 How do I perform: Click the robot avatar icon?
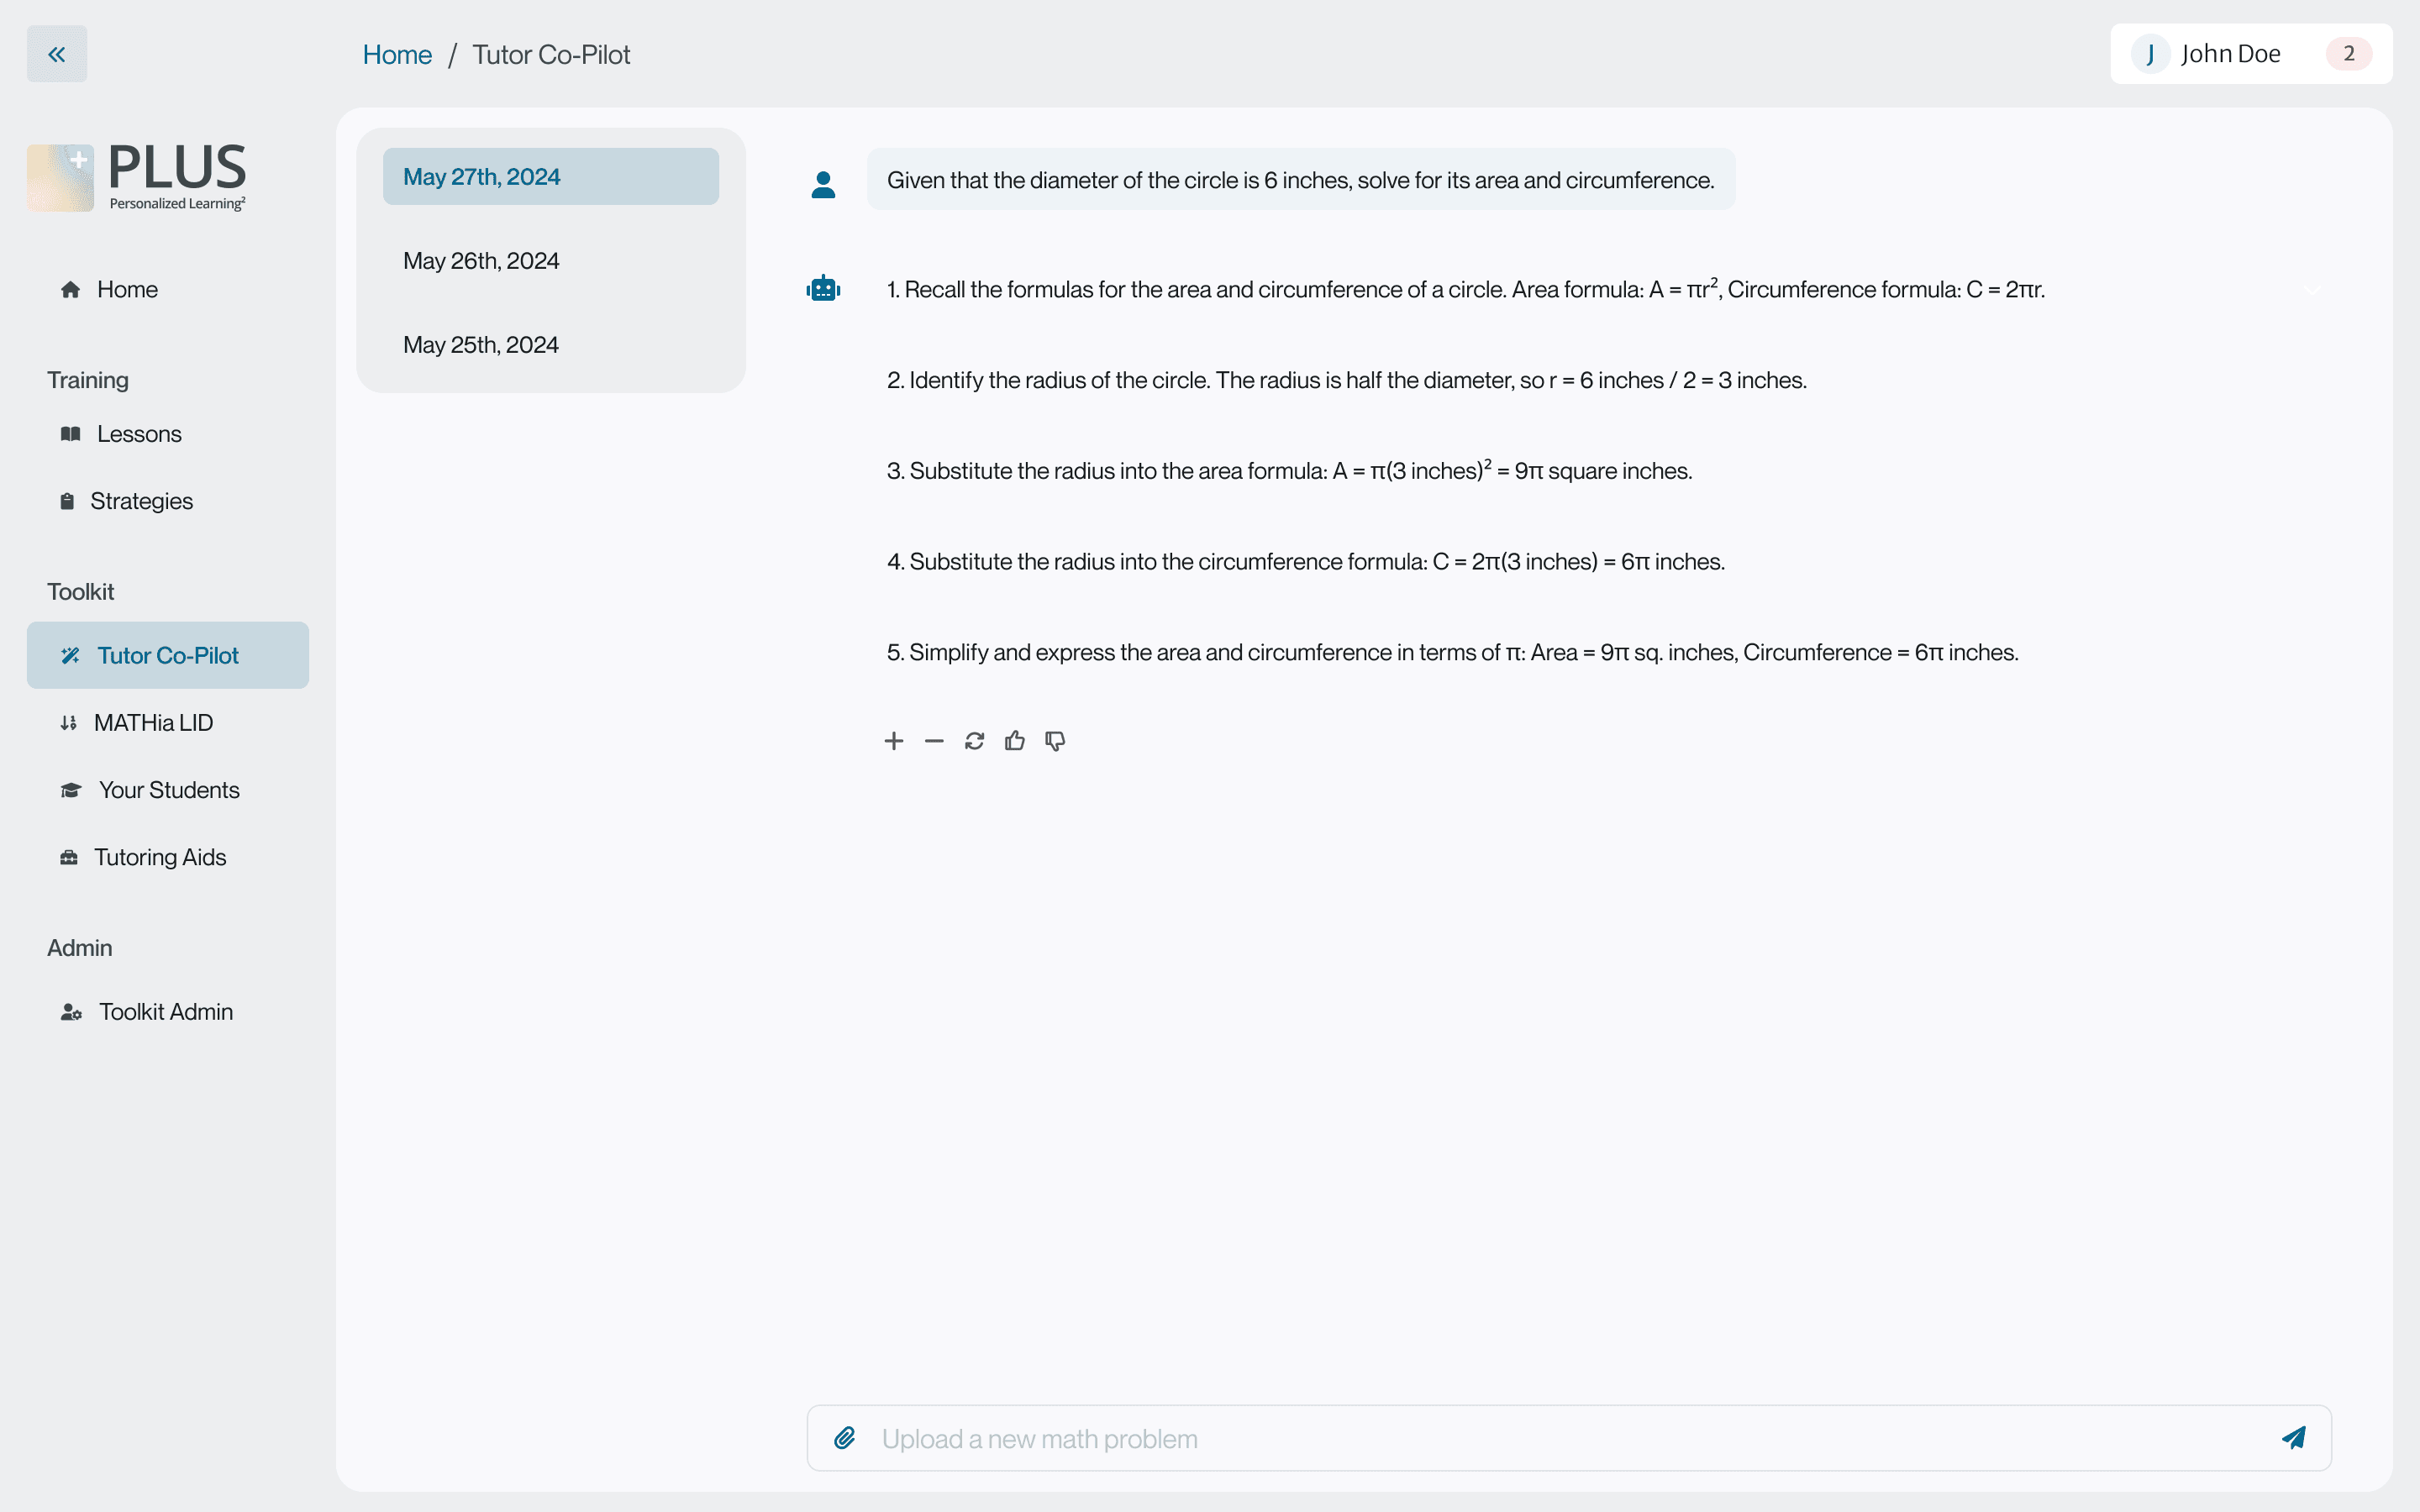click(x=823, y=289)
